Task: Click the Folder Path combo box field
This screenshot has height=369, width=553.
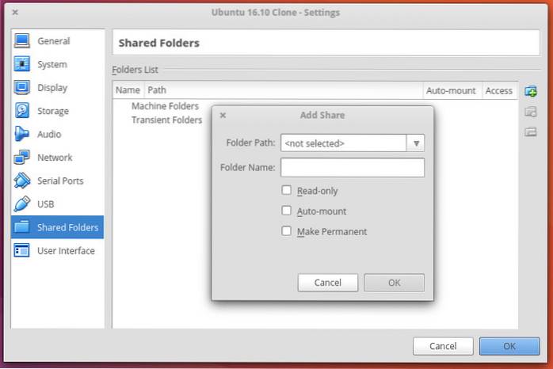Action: [x=343, y=143]
